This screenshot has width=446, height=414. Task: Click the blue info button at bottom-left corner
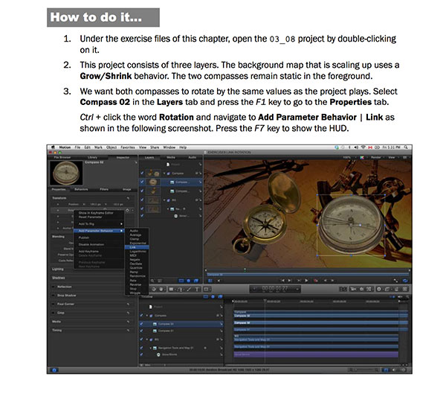tap(54, 370)
